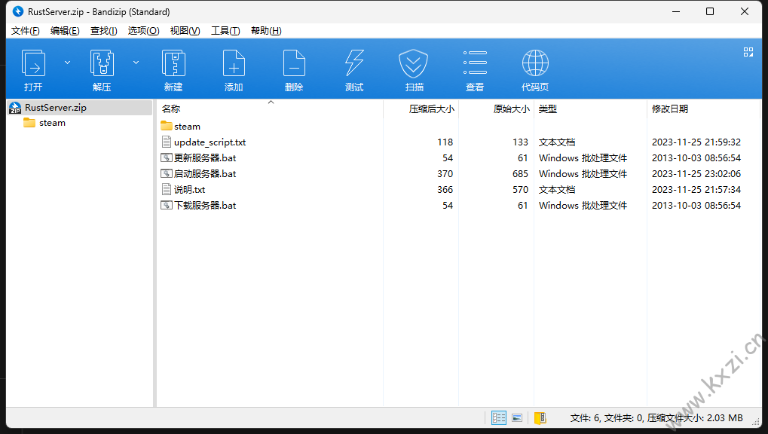
Task: Click the Add files (添加) toolbar icon
Action: (234, 63)
